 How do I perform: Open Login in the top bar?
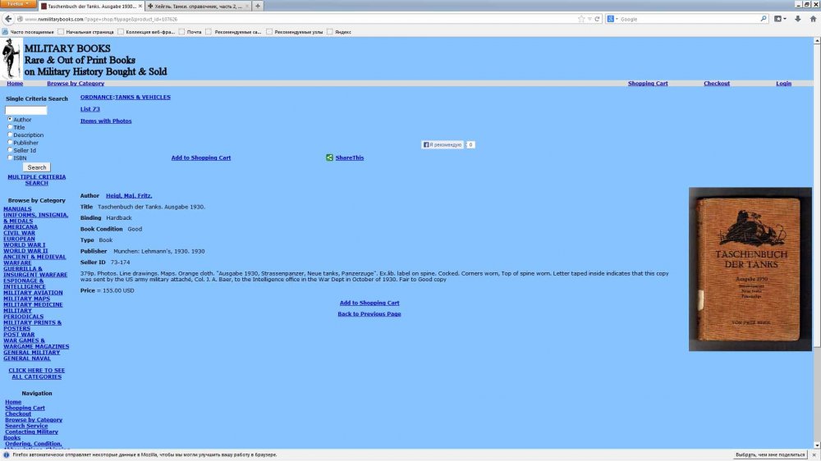coord(783,83)
